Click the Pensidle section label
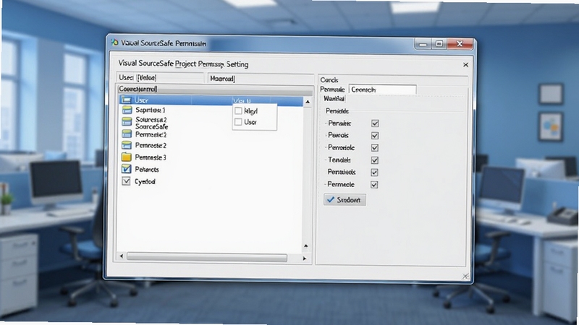Screen dimensions: 579x325 [x=337, y=111]
